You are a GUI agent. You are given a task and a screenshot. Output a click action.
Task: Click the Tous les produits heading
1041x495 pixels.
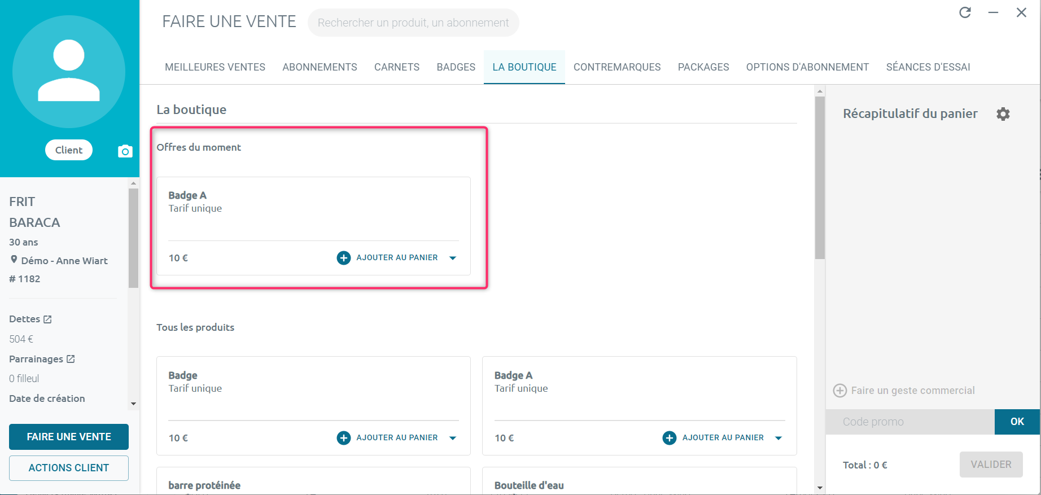[195, 327]
